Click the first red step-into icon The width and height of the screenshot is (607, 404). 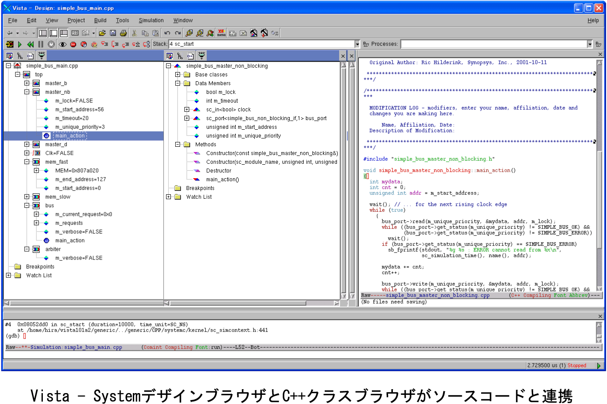pyautogui.click(x=104, y=44)
